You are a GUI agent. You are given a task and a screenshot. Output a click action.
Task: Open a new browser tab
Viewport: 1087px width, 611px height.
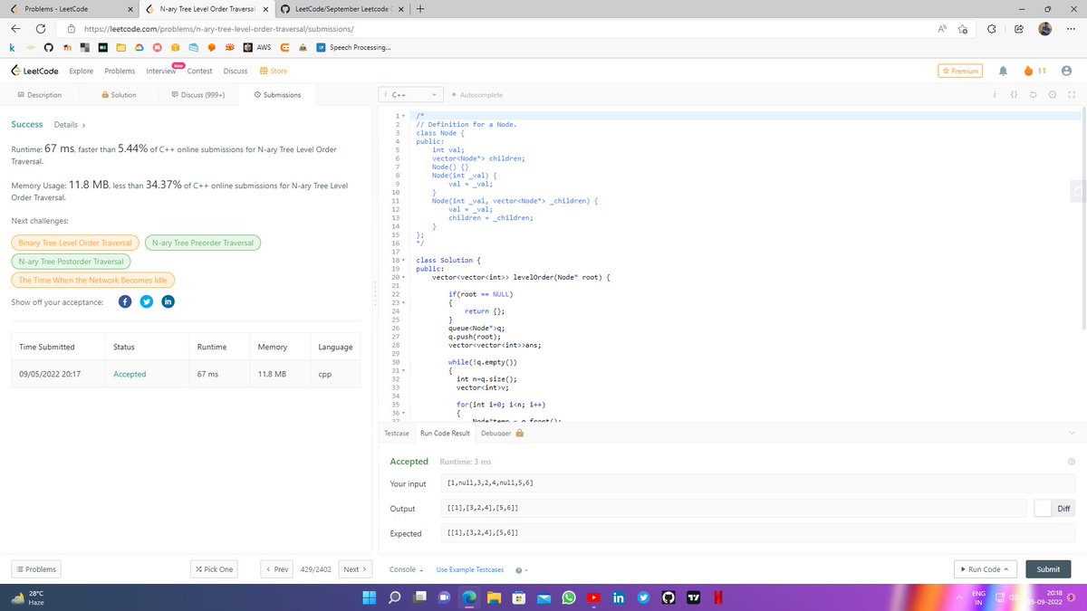click(x=422, y=9)
